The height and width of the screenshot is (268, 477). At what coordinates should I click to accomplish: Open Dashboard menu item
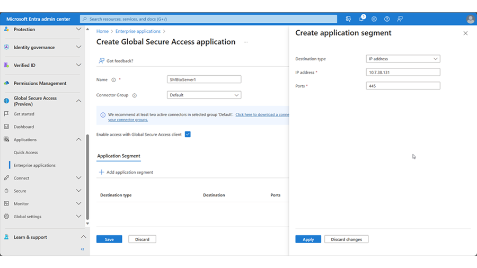[24, 127]
